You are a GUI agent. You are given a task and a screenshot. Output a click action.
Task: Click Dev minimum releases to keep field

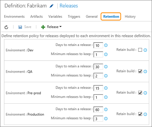[98, 54]
